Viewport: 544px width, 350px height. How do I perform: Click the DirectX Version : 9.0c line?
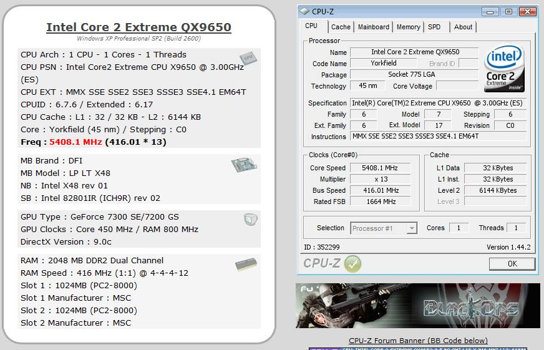click(66, 242)
